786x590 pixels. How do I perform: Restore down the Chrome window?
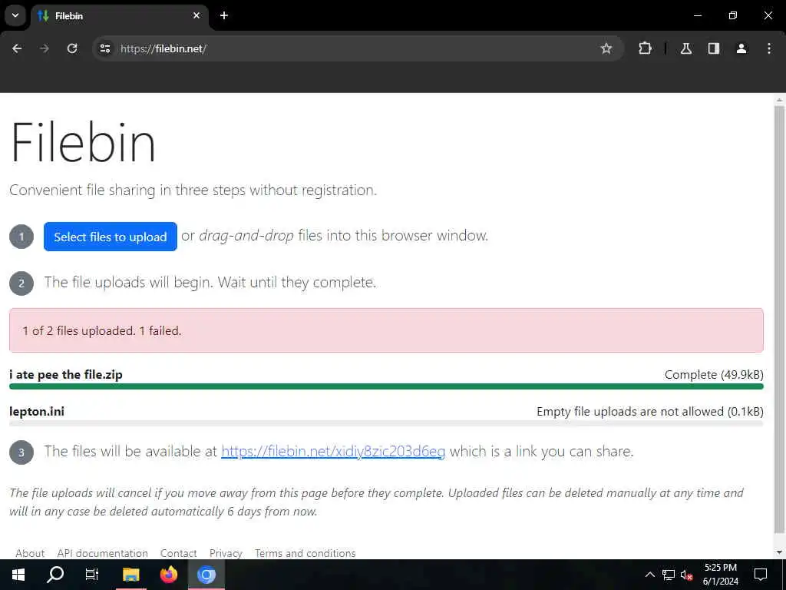[733, 15]
